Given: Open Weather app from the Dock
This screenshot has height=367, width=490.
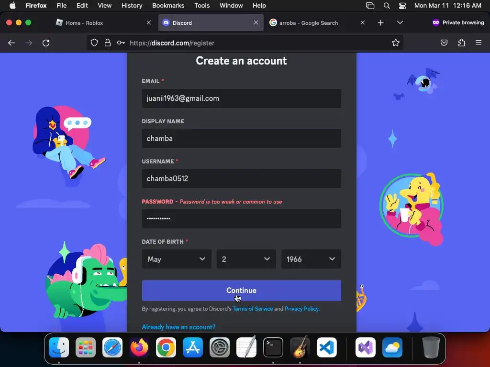Looking at the screenshot, I should [x=392, y=347].
